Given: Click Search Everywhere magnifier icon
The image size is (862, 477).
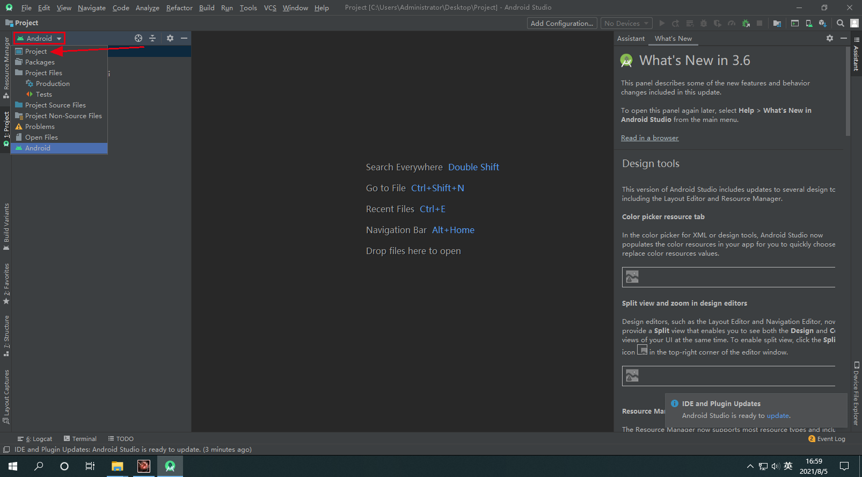Looking at the screenshot, I should coord(841,23).
